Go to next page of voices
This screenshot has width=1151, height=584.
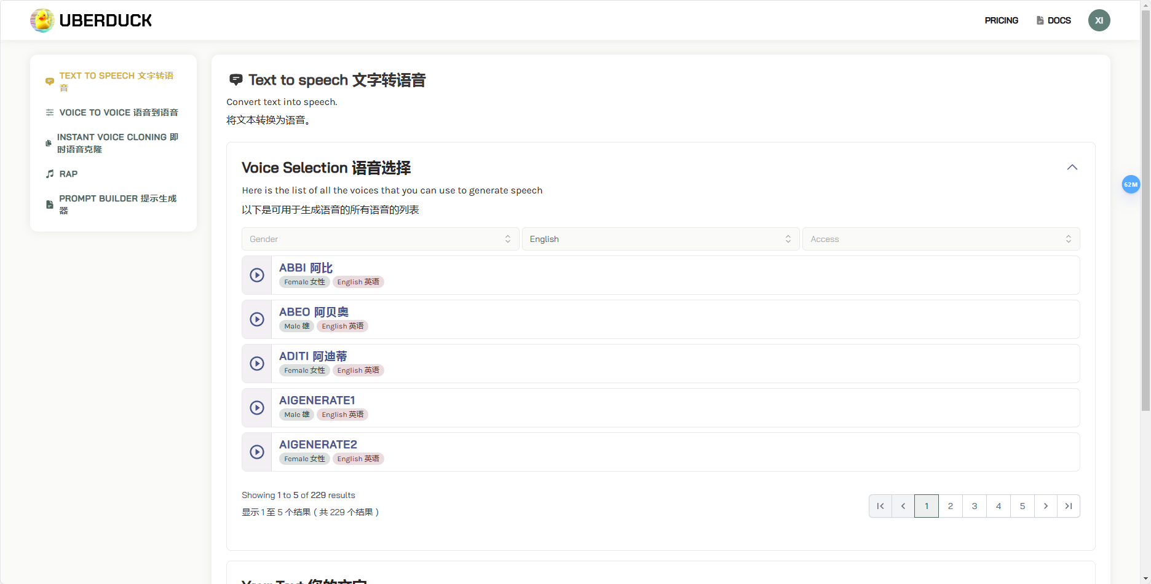(x=1045, y=506)
